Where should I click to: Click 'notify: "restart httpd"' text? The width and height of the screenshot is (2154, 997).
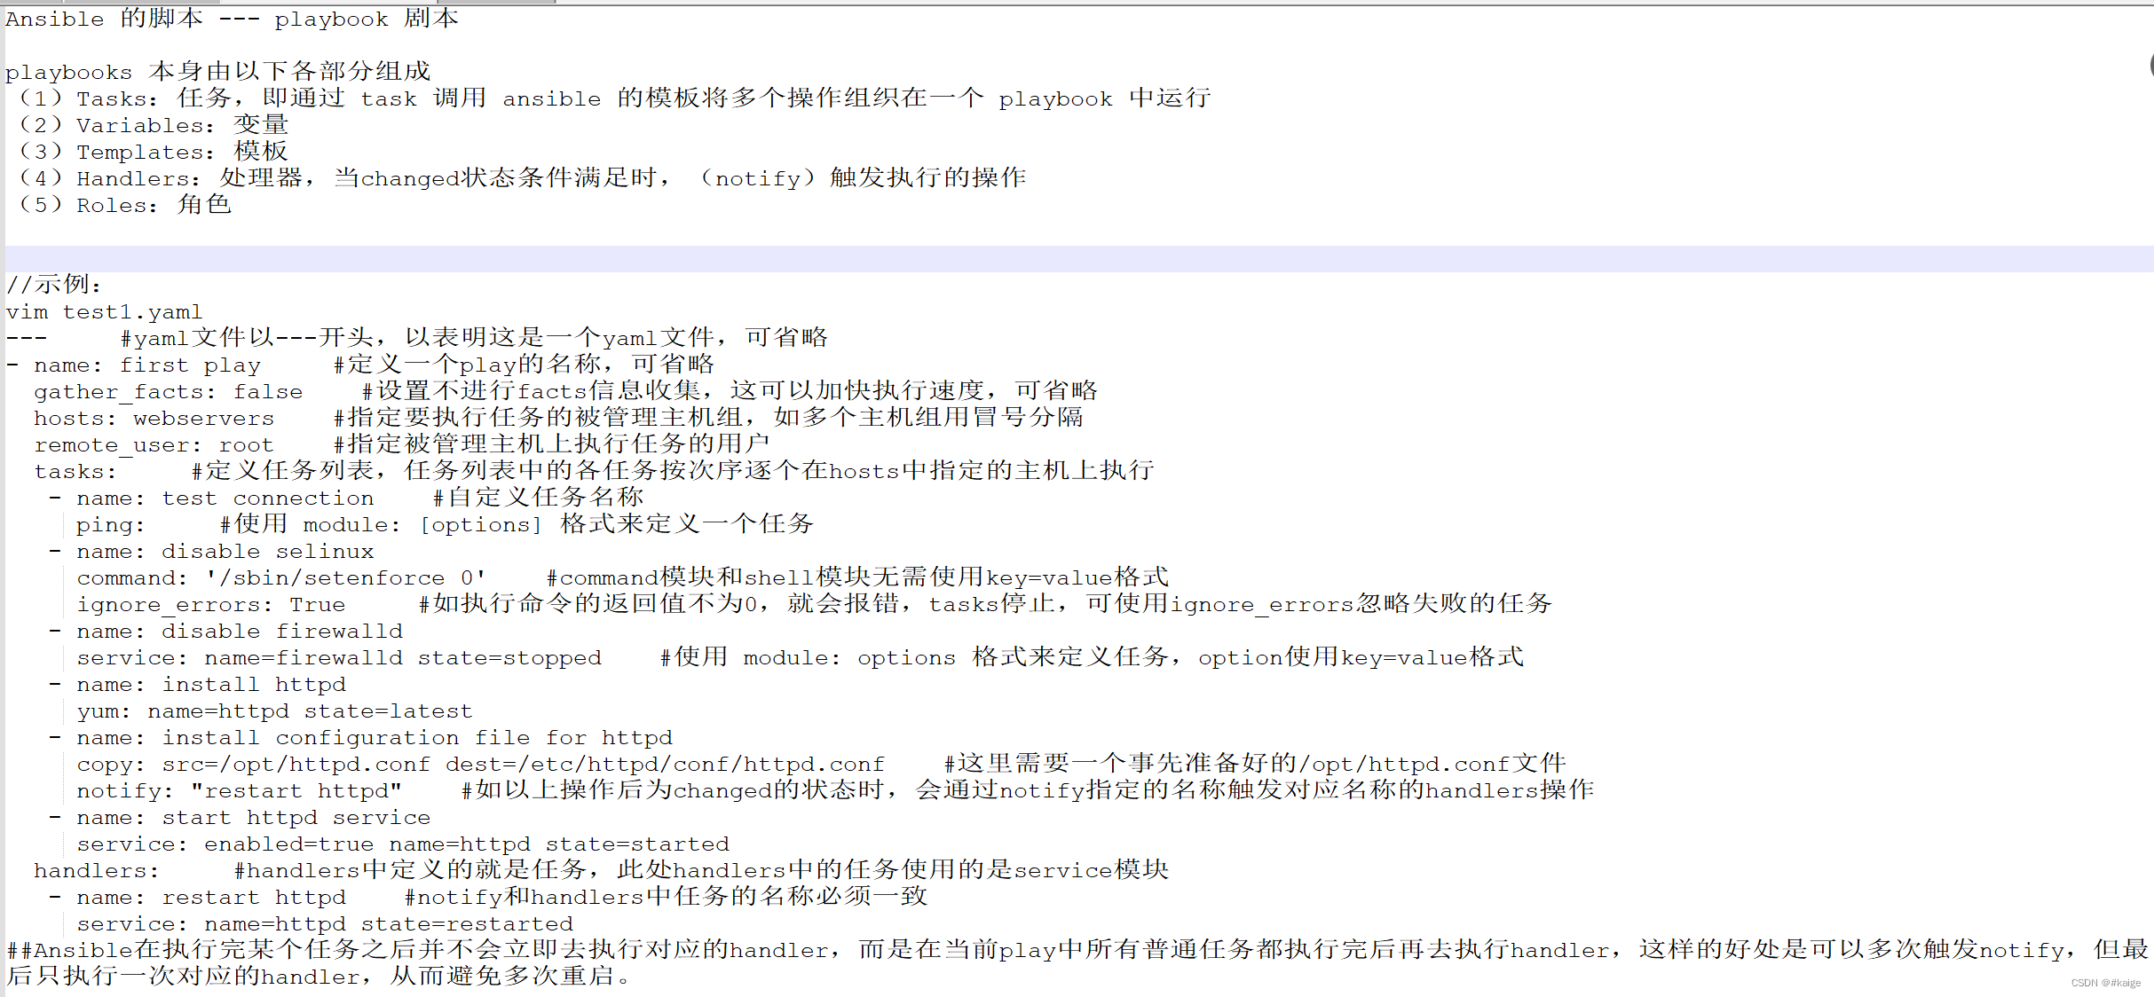(x=239, y=791)
